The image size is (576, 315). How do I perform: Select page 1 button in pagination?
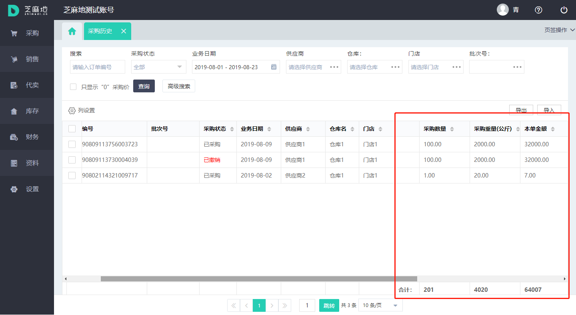[259, 305]
